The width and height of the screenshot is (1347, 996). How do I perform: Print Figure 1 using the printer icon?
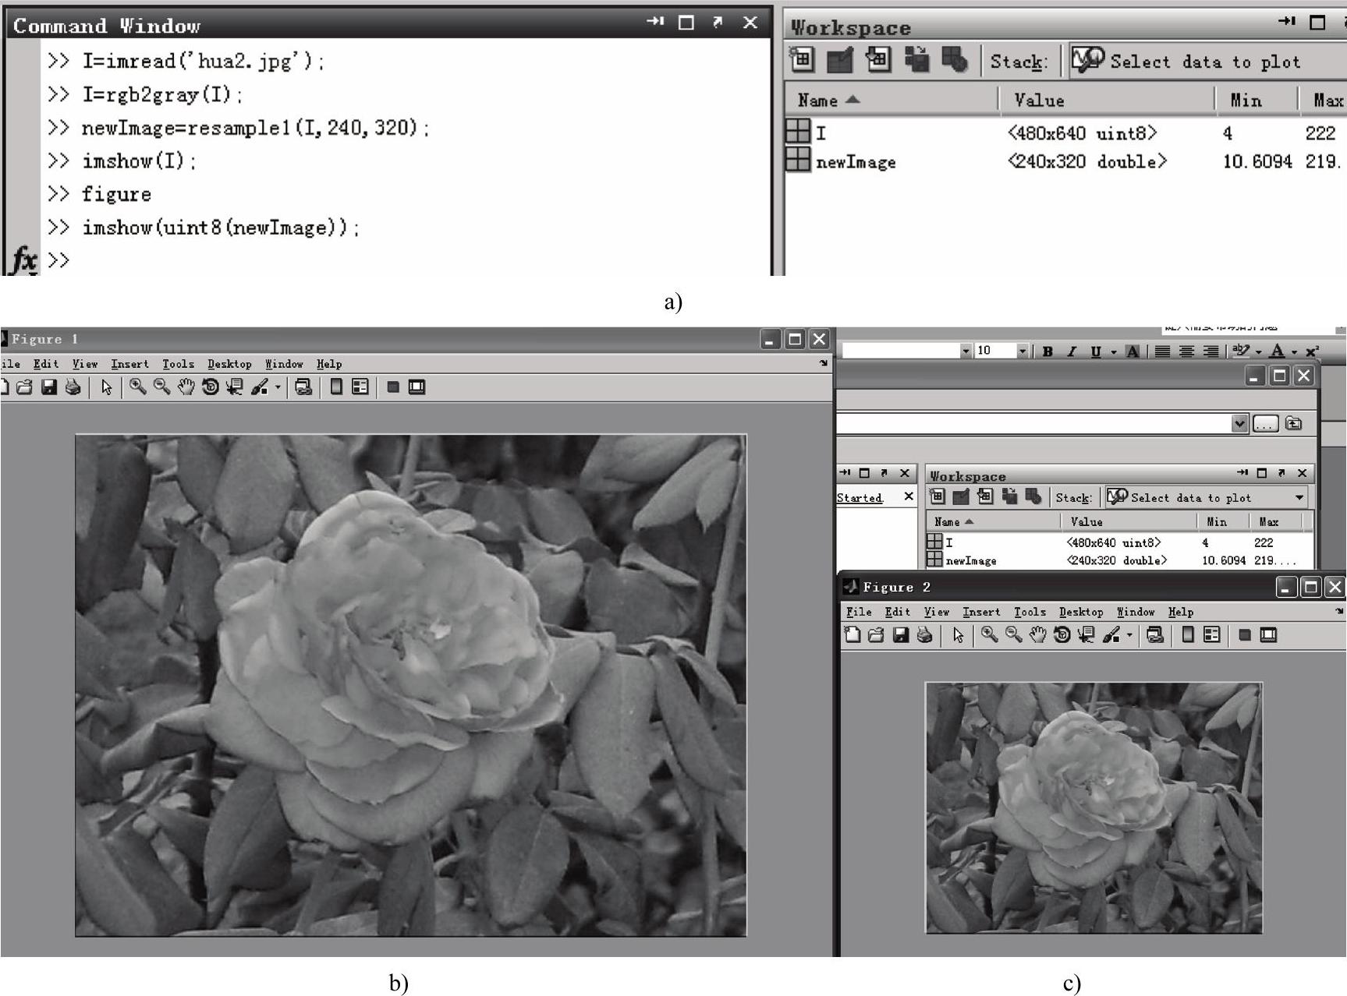[x=73, y=387]
